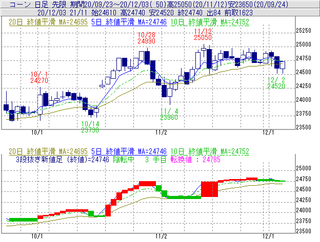Click the 3段抜き新値足 (終値)=24746 text
This screenshot has width=320, height=242.
click(63, 159)
